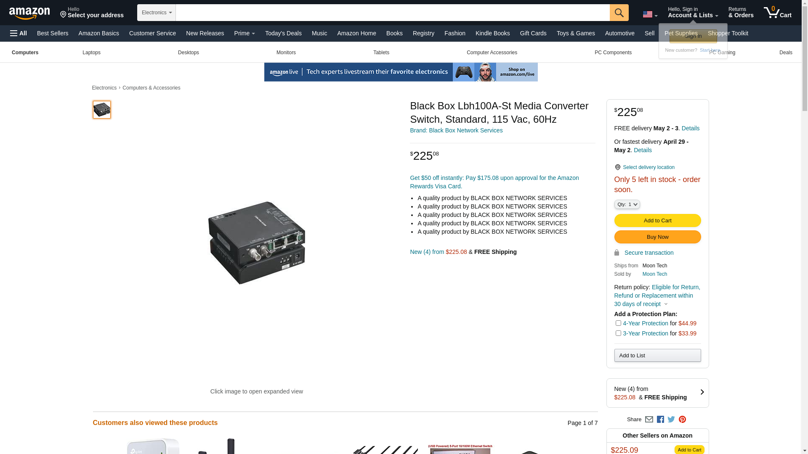Check the 3-Year Protection checkbox
The image size is (808, 454).
(618, 333)
